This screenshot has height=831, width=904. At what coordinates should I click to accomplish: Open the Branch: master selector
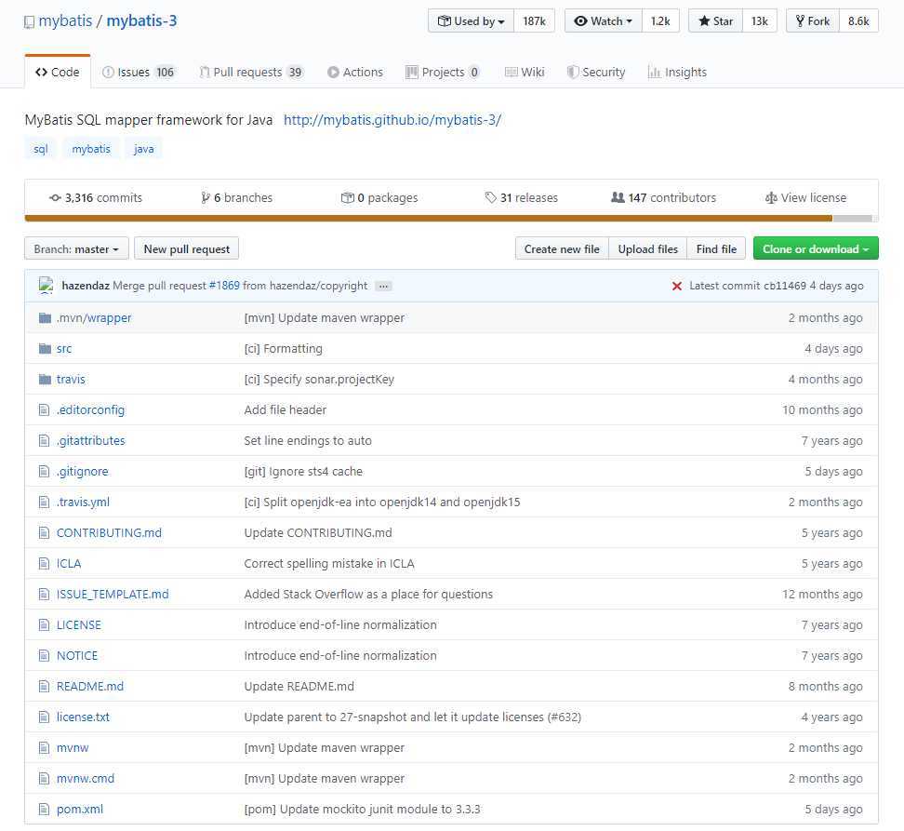(x=76, y=249)
